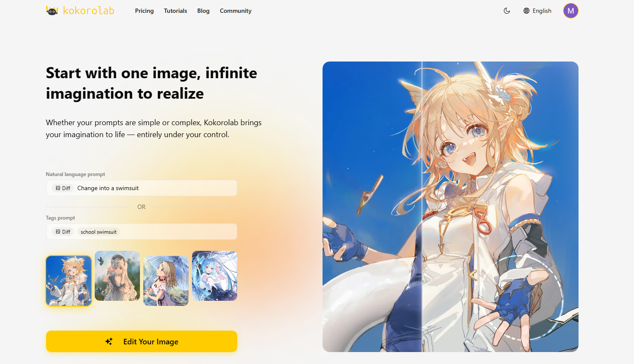The image size is (634, 364).
Task: Open the English language selector
Action: click(x=542, y=11)
